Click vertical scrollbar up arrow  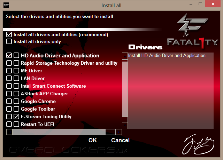point(125,56)
